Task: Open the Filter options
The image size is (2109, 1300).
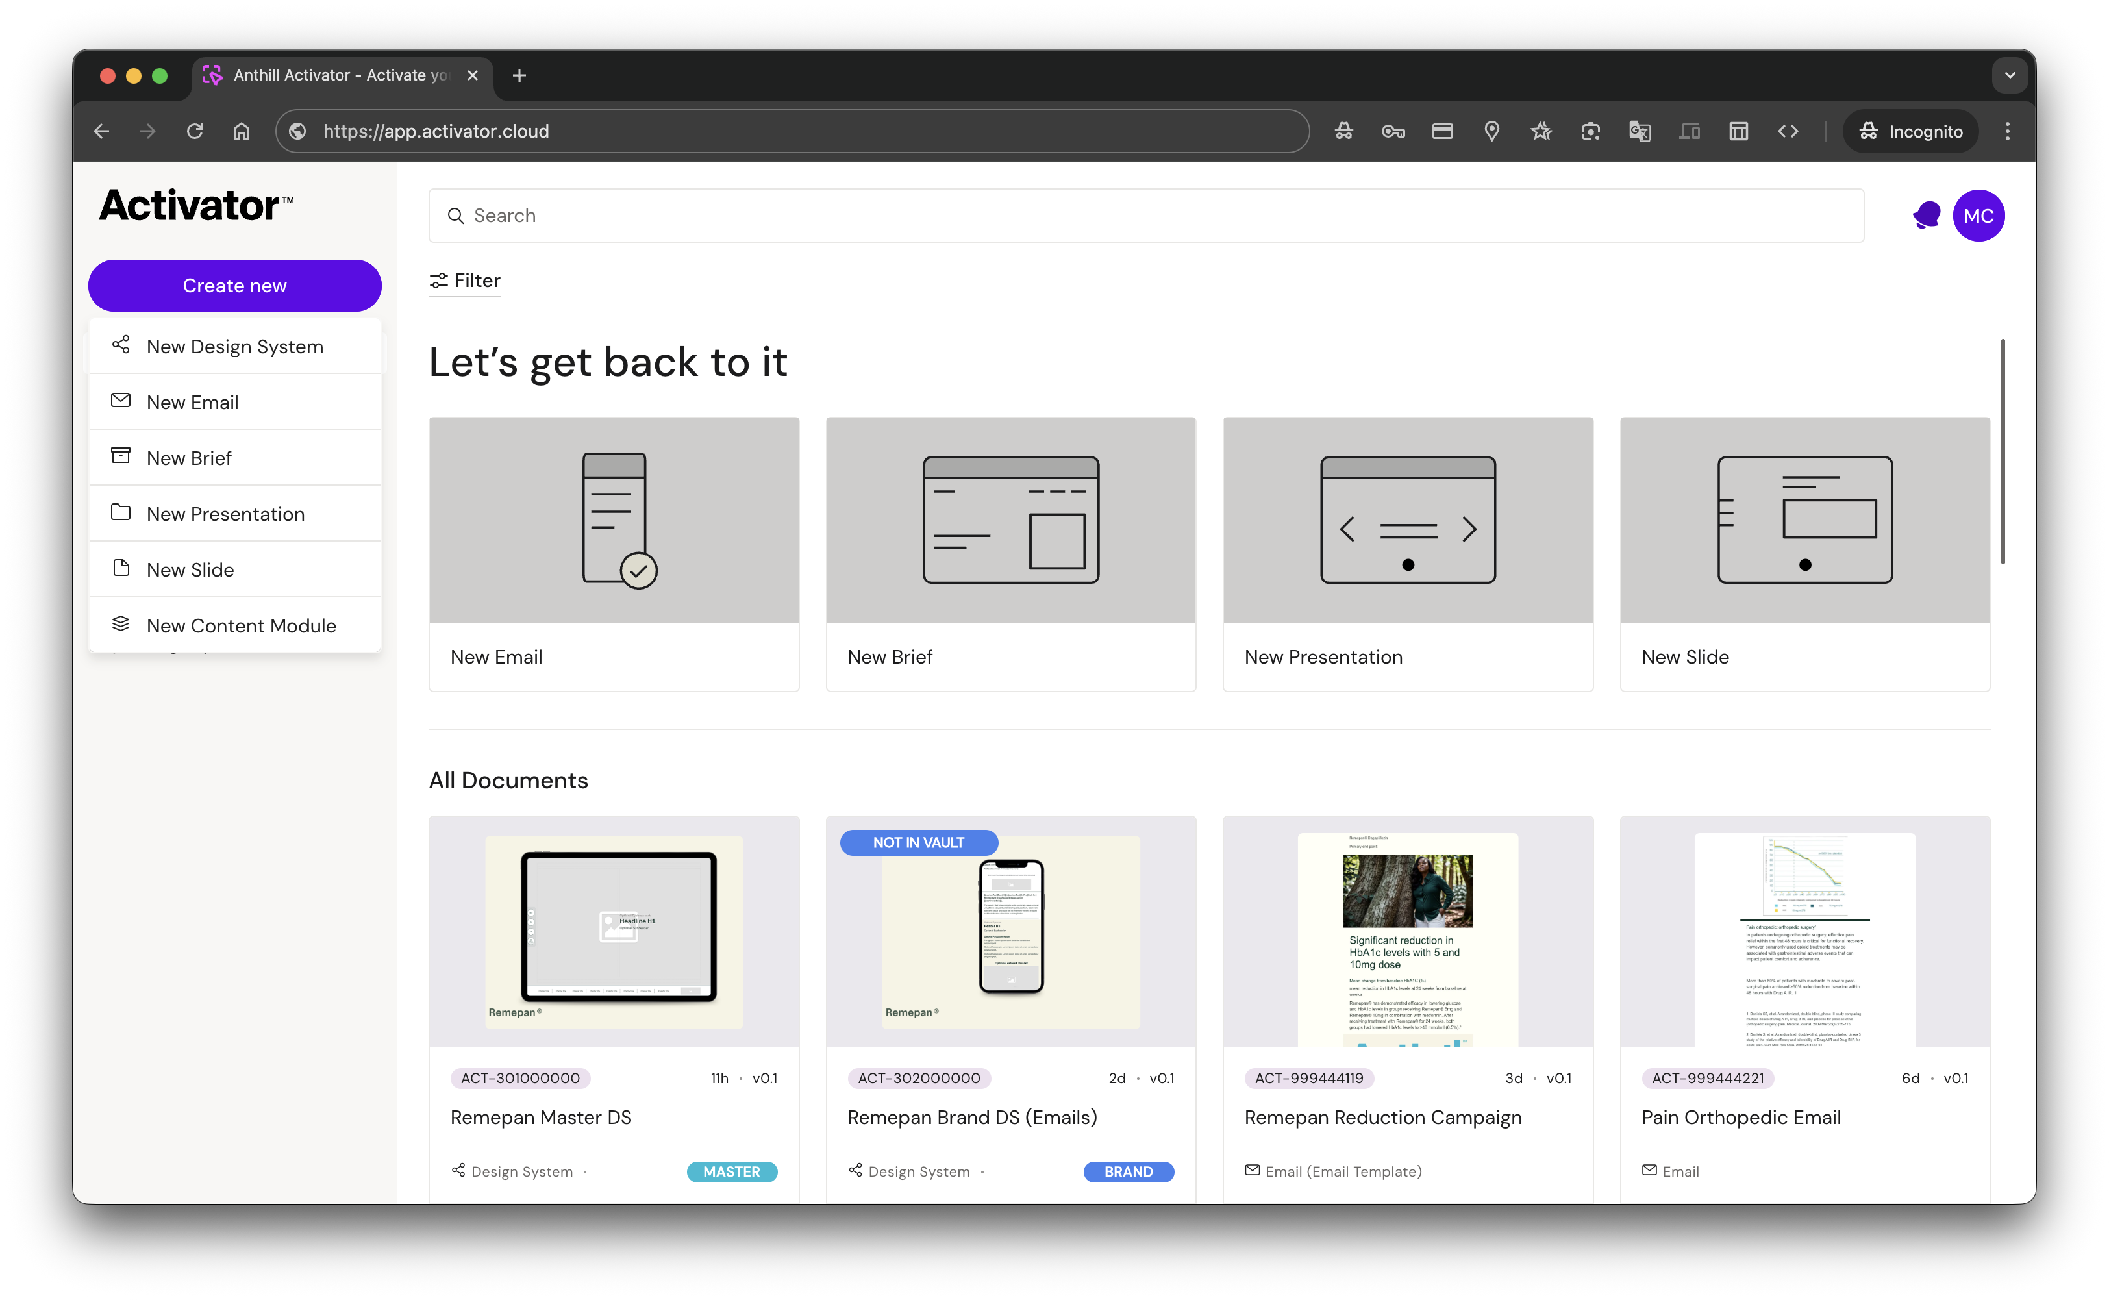Action: click(x=465, y=281)
